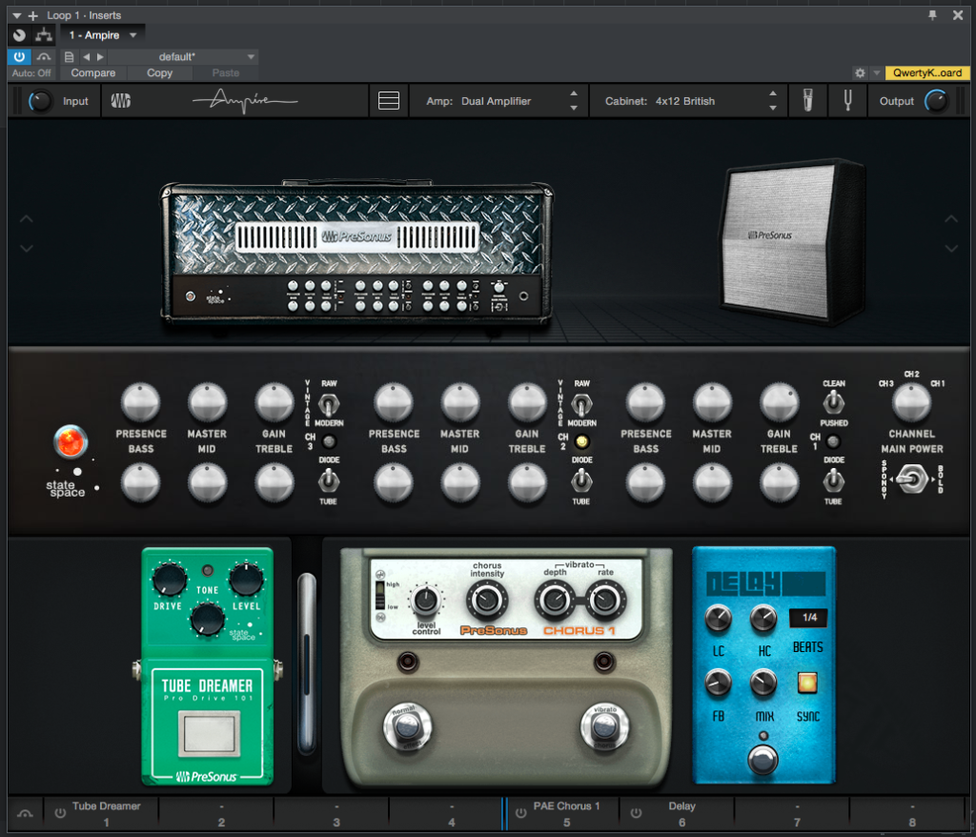Image resolution: width=976 pixels, height=837 pixels.
Task: Go to previous preset arrow
Action: pyautogui.click(x=86, y=56)
